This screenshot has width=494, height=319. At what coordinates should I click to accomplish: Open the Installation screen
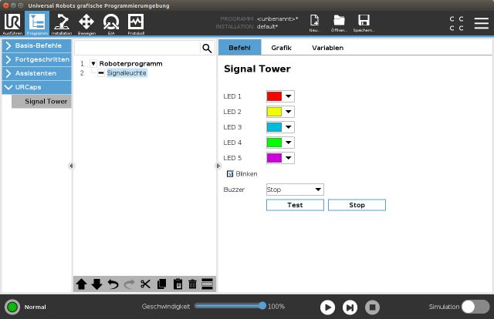[x=61, y=23]
